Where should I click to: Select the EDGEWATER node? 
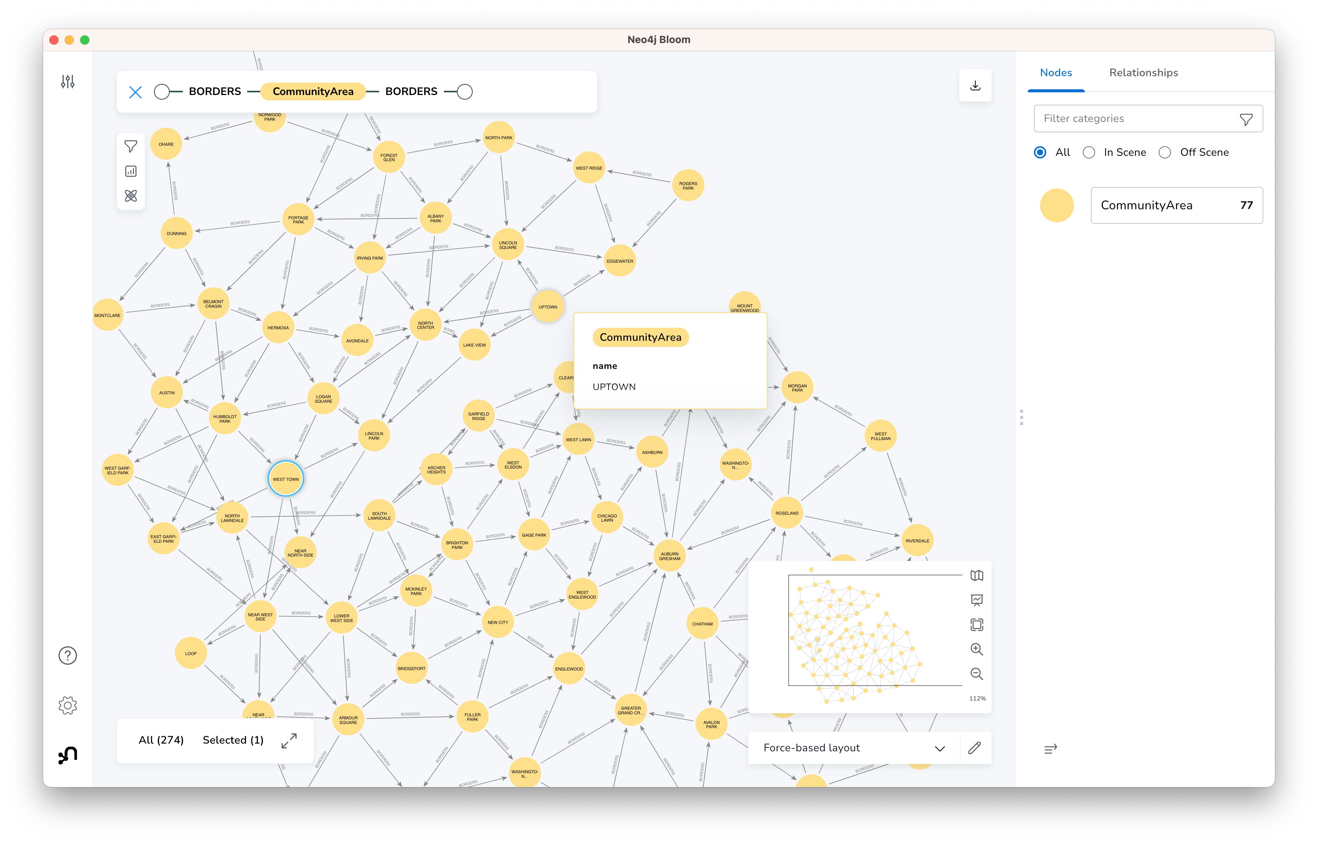(x=619, y=261)
